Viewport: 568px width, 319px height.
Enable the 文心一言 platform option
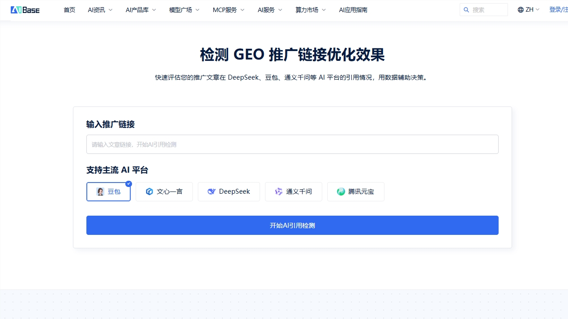[164, 191]
